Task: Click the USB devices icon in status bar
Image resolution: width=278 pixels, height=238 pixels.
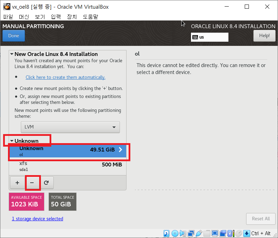Action: click(x=199, y=233)
